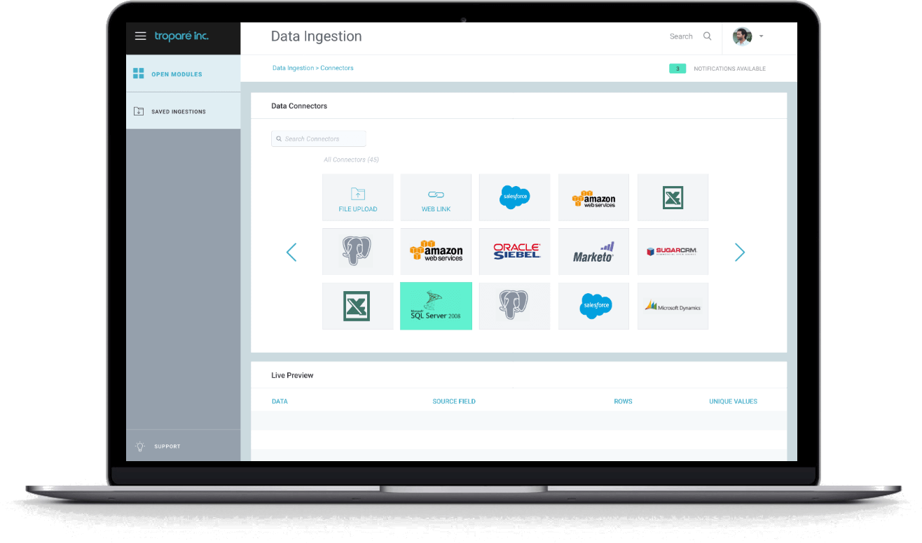Click the Data Ingestion page title
This screenshot has width=922, height=543.
[x=317, y=36]
